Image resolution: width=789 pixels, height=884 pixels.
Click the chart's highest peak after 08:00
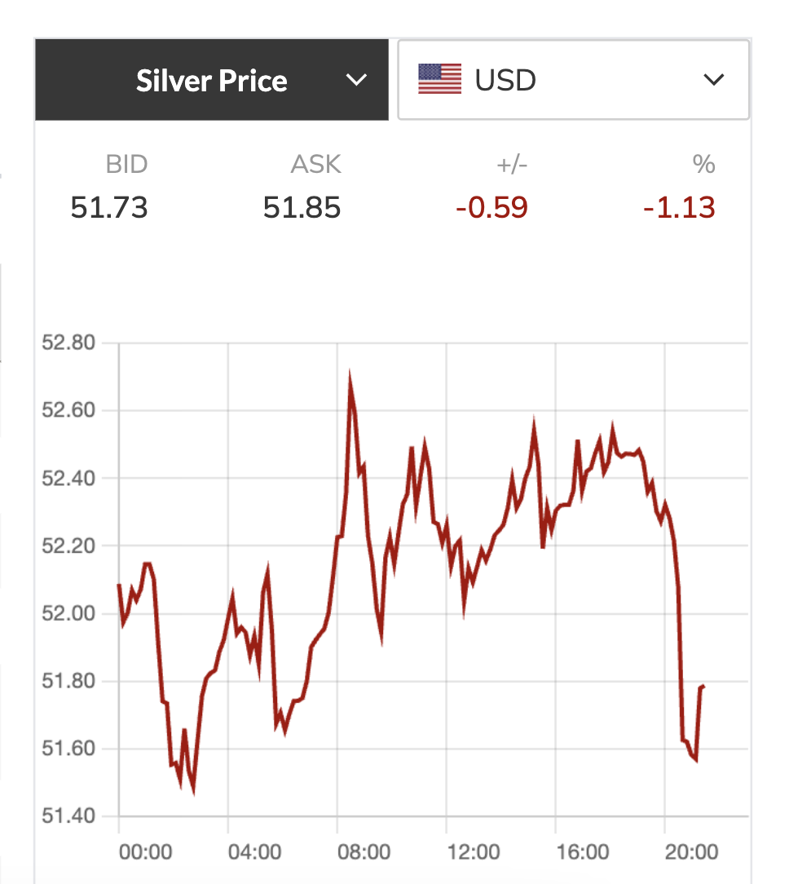tap(350, 378)
